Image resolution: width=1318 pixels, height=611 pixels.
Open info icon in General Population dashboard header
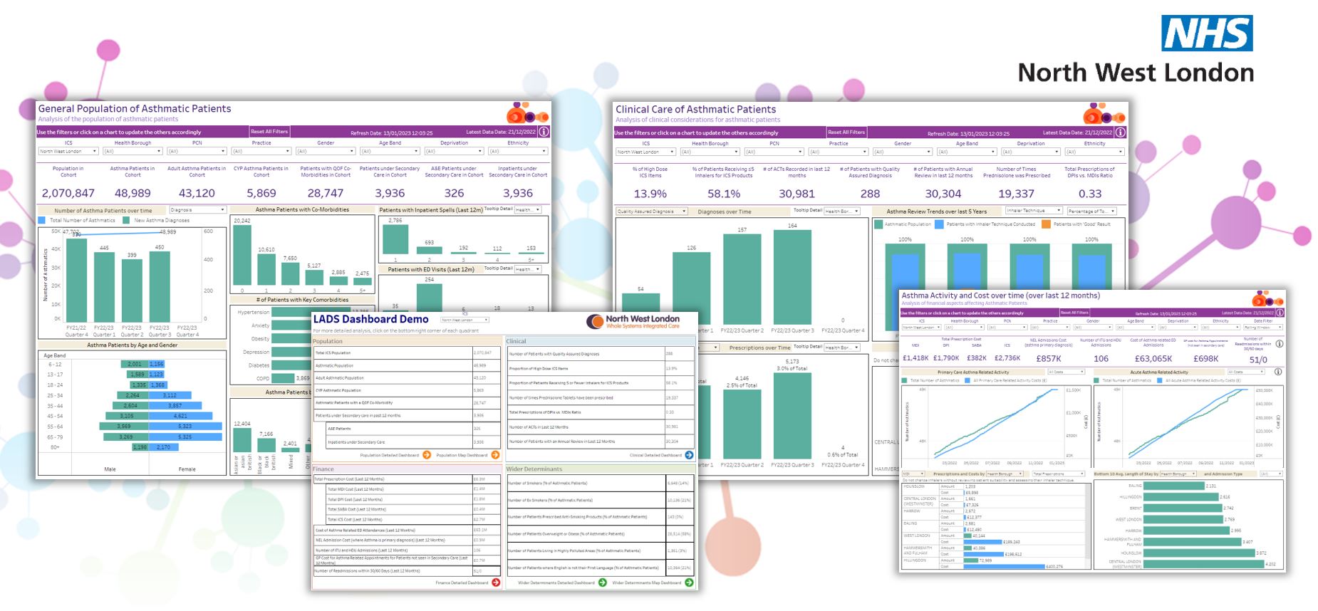(x=544, y=132)
